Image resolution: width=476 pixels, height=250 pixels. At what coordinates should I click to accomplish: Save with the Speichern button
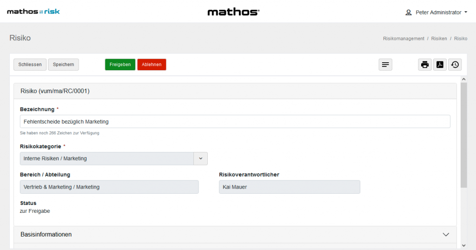[x=63, y=65]
